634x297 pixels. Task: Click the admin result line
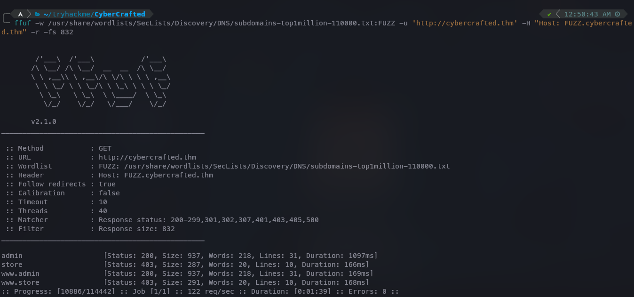(189, 256)
